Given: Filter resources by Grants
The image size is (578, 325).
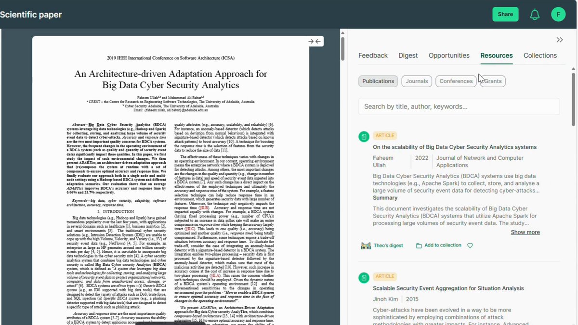Looking at the screenshot, I should (x=492, y=81).
